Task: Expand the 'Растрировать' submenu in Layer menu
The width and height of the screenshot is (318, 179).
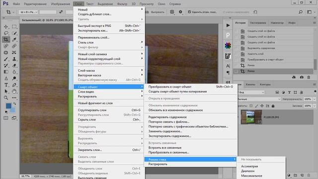Action: pyautogui.click(x=109, y=96)
